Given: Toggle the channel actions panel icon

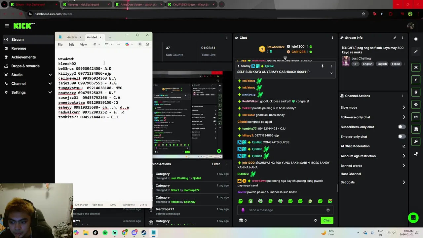Looking at the screenshot, I should point(416,129).
